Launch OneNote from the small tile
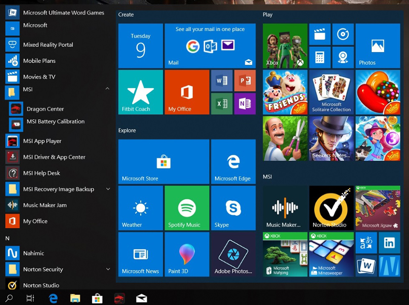The image size is (409, 305). [x=245, y=104]
